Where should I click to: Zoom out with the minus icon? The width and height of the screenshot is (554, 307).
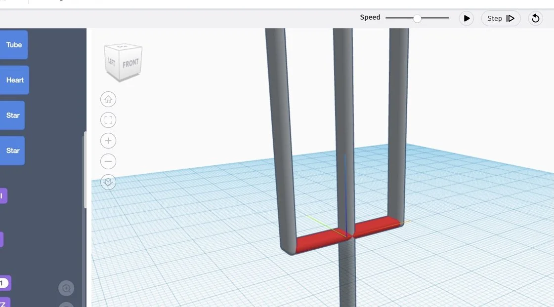tap(108, 161)
